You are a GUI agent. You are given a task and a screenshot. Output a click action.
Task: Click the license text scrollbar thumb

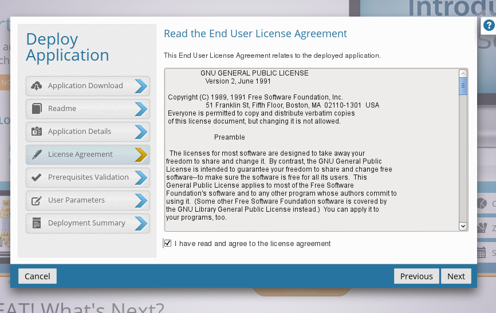point(463,86)
